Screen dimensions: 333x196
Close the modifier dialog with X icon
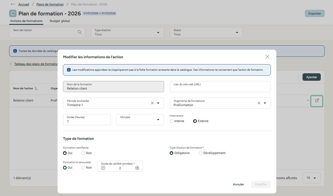267,57
